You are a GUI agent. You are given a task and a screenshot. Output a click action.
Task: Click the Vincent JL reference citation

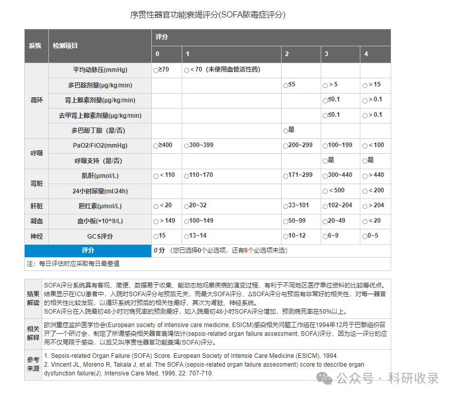(x=204, y=369)
